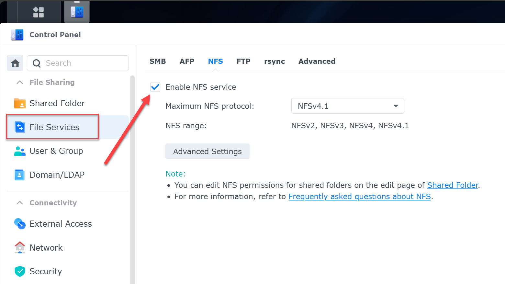Click the Advanced Settings button
The height and width of the screenshot is (284, 505).
(207, 152)
